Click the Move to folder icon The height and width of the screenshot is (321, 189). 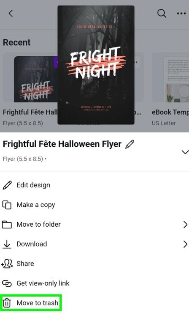coord(7,225)
